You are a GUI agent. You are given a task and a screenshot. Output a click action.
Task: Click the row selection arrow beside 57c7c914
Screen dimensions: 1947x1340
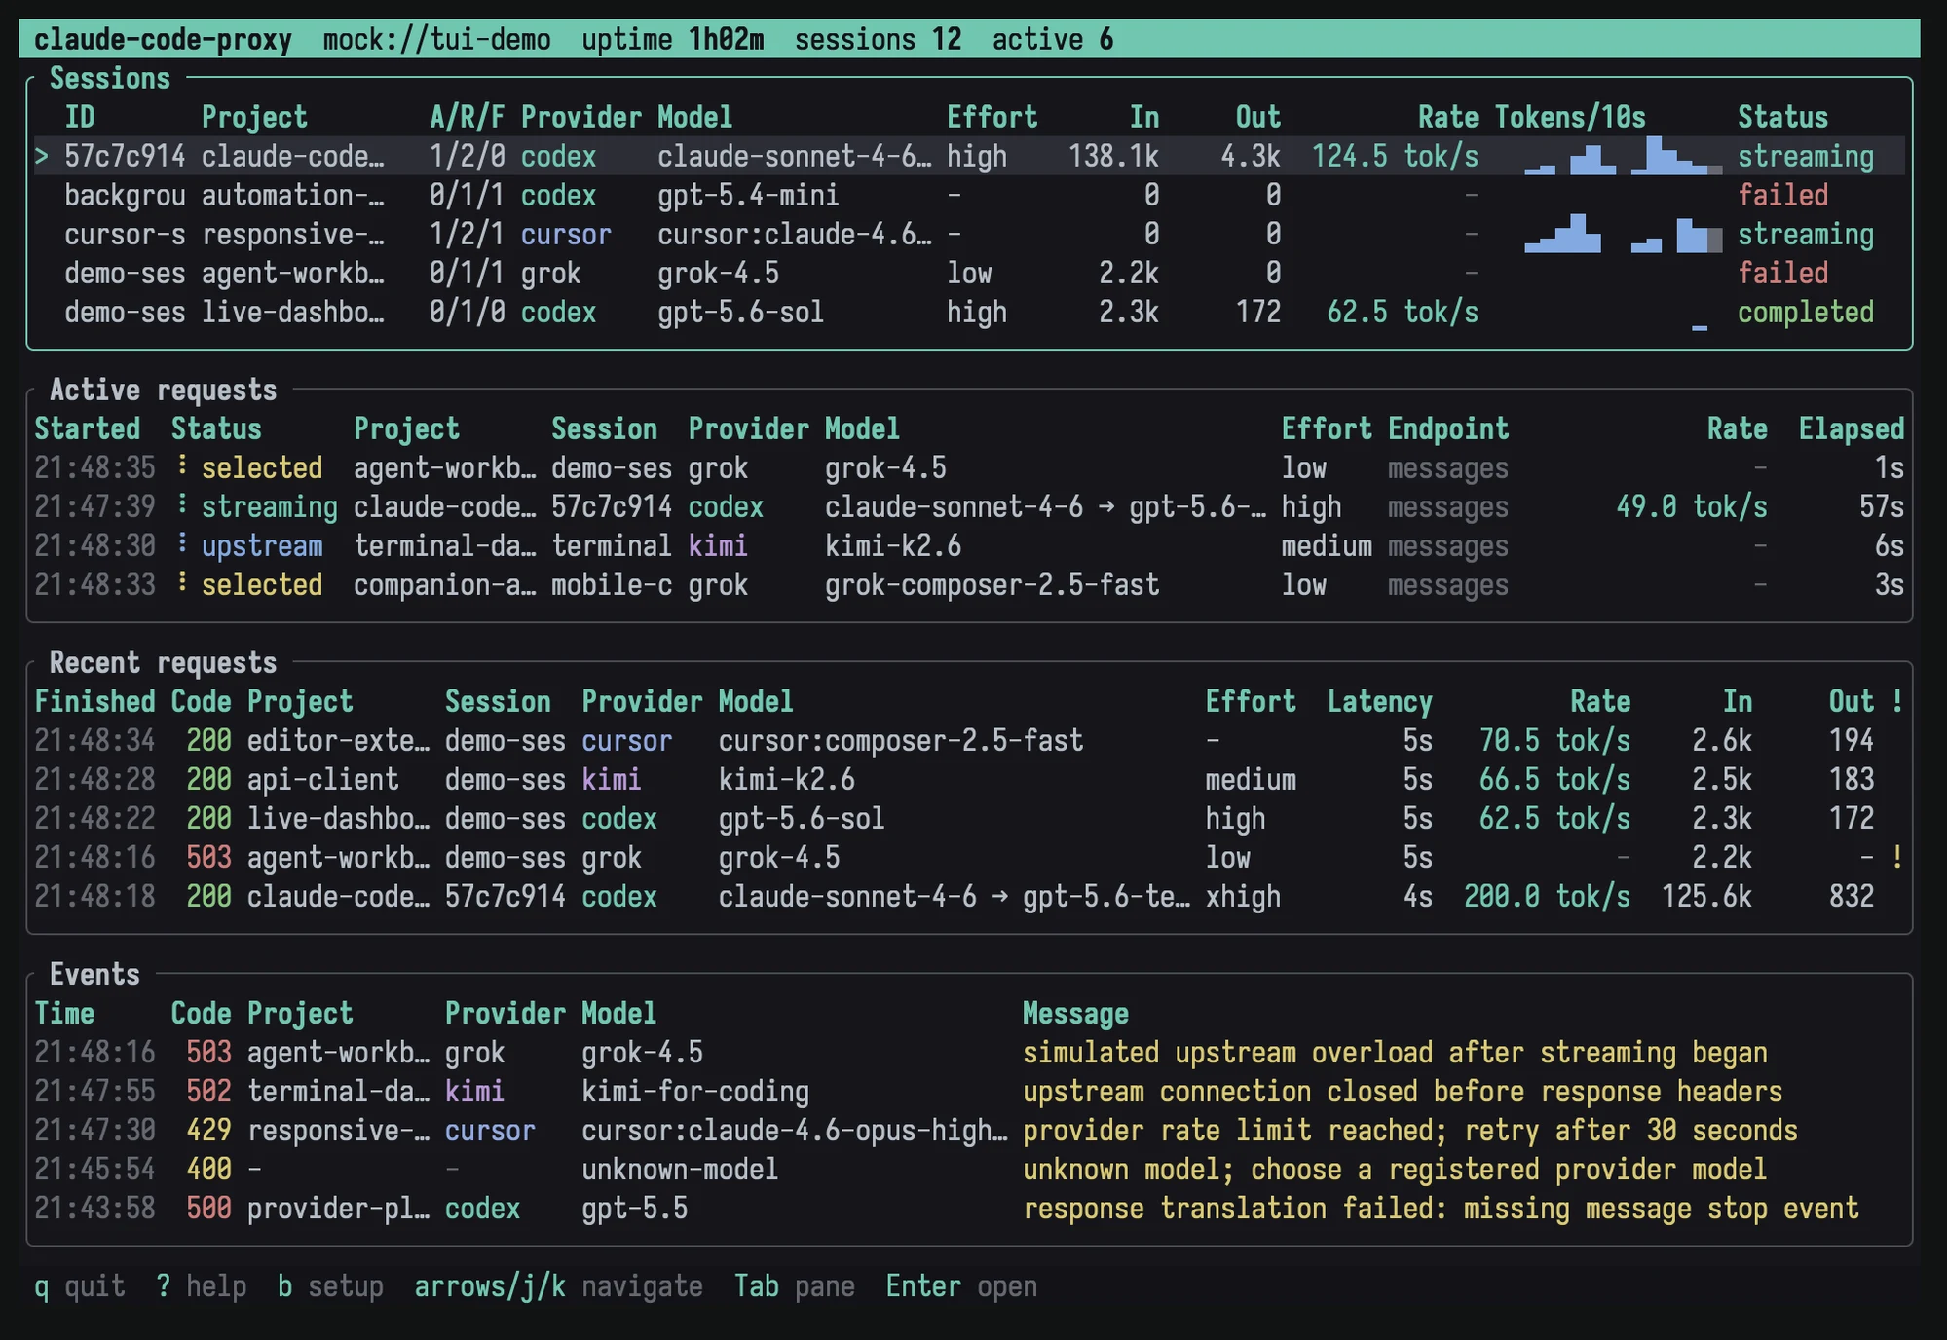[x=41, y=157]
